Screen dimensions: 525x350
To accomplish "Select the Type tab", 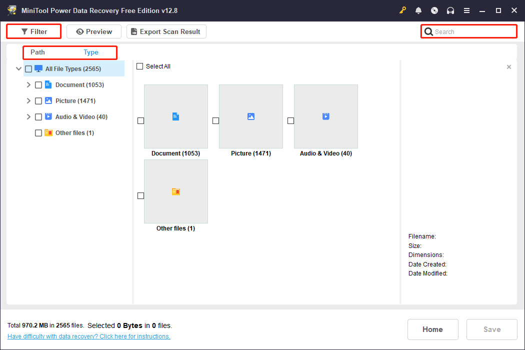I will pos(91,52).
